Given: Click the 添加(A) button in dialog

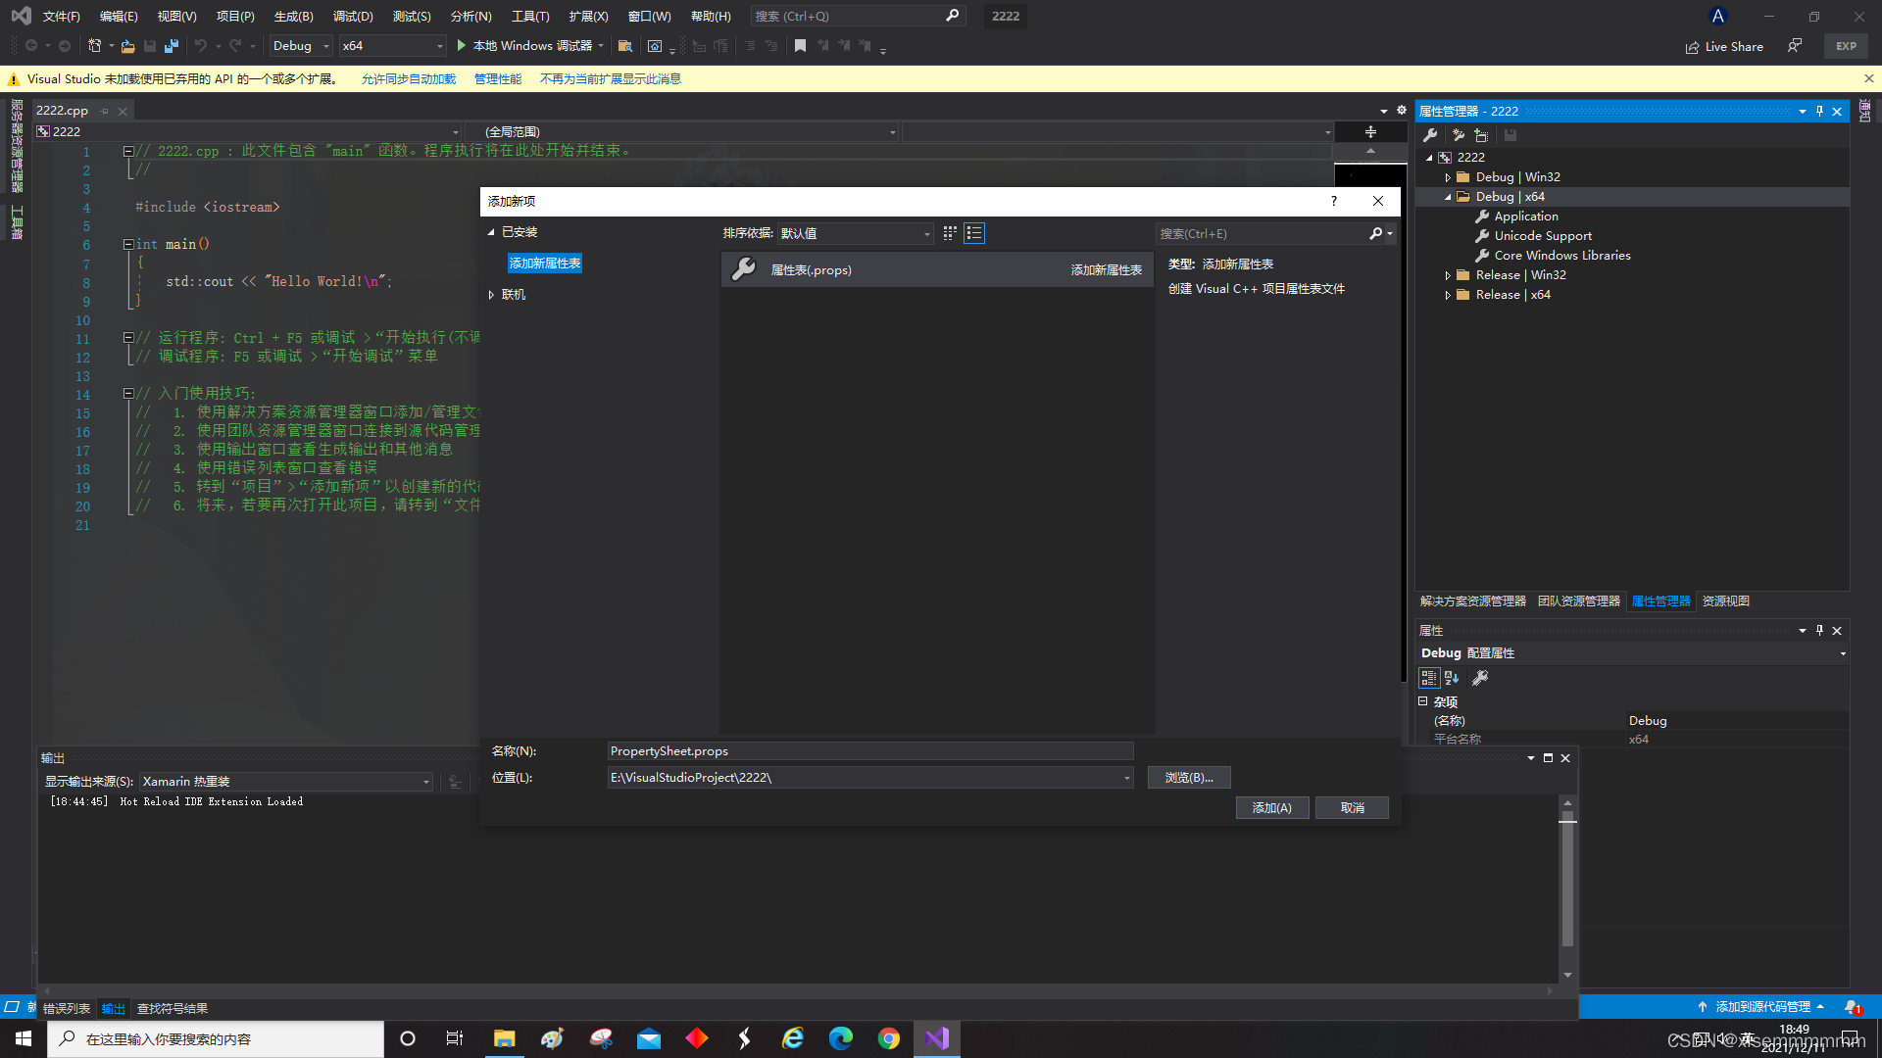Looking at the screenshot, I should 1270,806.
